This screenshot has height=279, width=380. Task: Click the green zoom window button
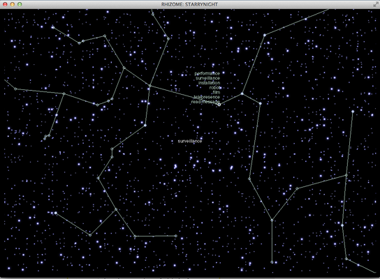click(20, 4)
